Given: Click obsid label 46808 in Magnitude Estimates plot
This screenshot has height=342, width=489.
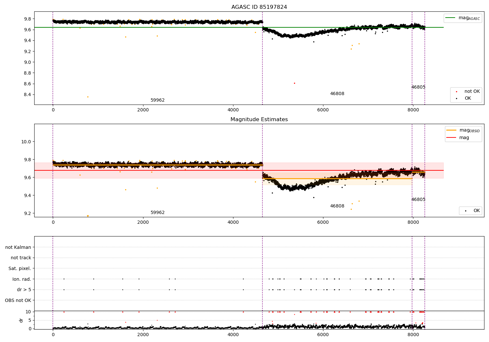Looking at the screenshot, I should coord(337,206).
